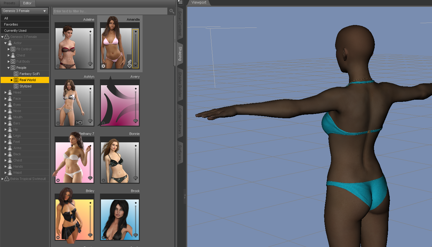Viewport: 432px width, 247px height.
Task: Decrease Ashlyn morph with minus icon
Action: (90, 123)
